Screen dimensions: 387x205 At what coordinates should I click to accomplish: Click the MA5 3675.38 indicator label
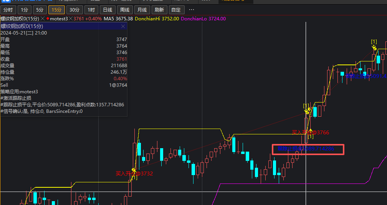click(x=118, y=18)
